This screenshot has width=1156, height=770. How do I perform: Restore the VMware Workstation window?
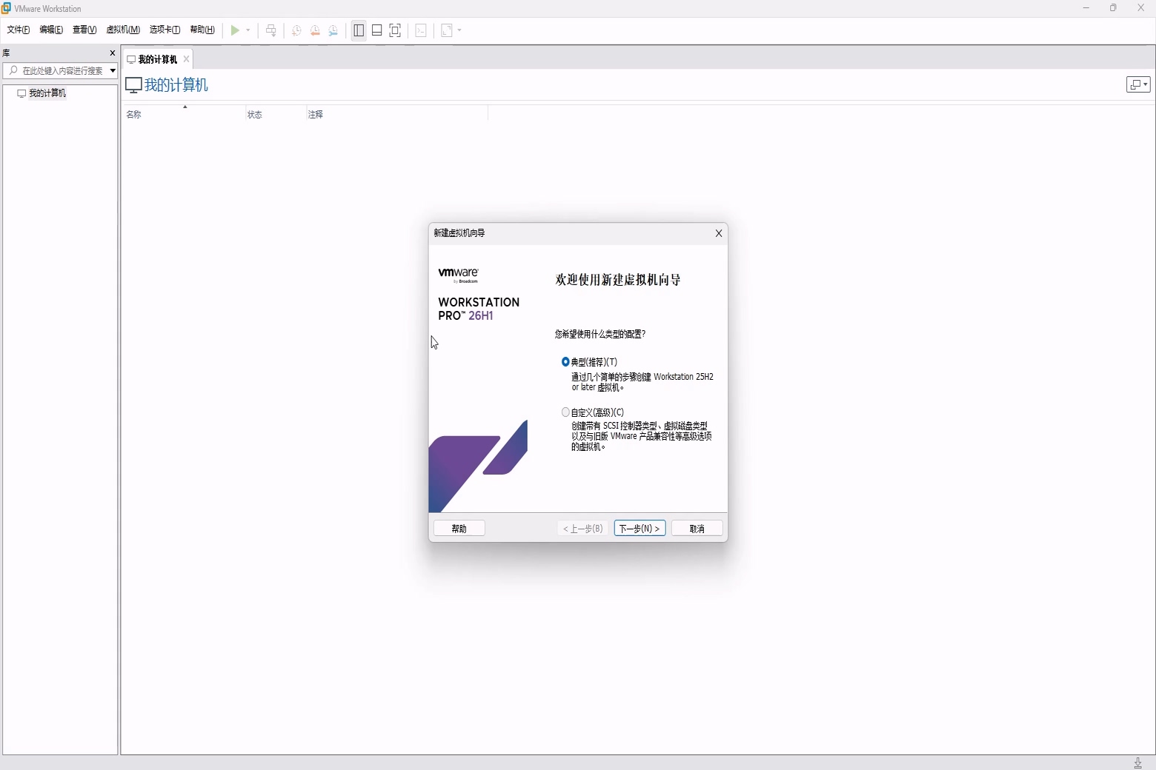(1113, 8)
